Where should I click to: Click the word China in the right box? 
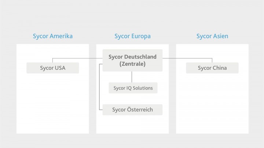(220, 68)
